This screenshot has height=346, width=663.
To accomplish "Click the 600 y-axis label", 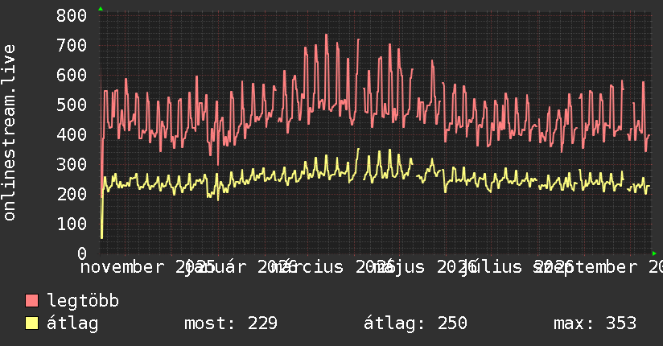I will 72,76.
